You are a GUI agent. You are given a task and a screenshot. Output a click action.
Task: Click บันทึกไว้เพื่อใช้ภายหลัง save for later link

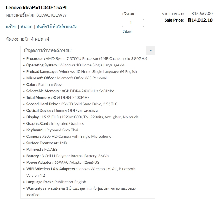point(57,27)
